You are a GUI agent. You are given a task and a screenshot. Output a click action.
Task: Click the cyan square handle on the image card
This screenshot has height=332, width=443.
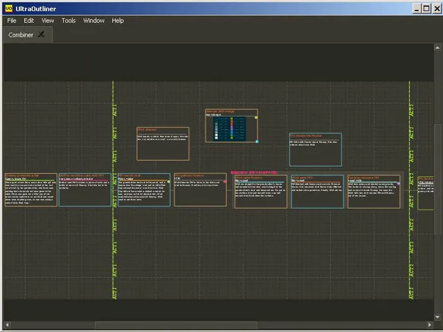pos(257,141)
